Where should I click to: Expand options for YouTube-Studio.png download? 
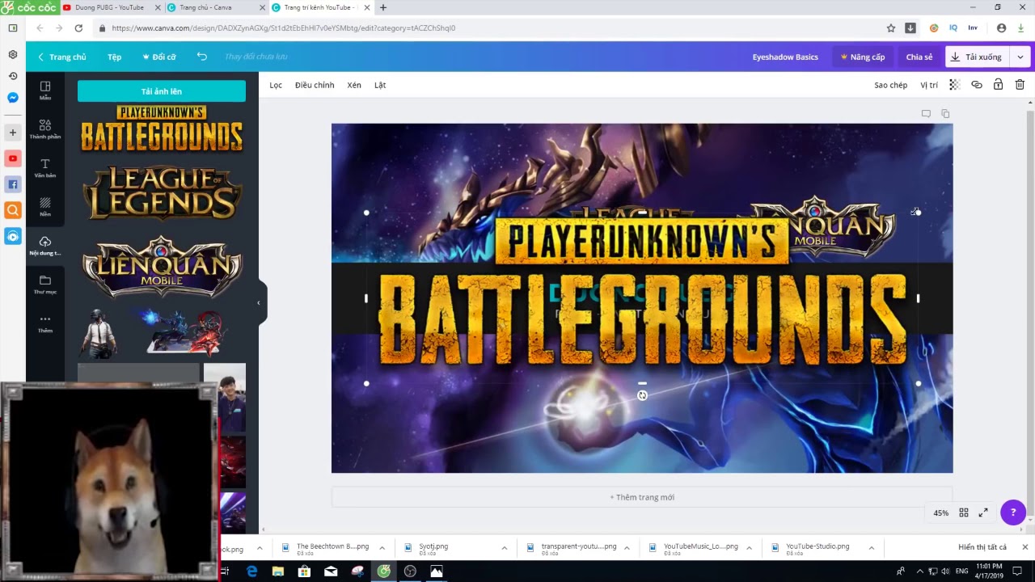click(x=871, y=548)
